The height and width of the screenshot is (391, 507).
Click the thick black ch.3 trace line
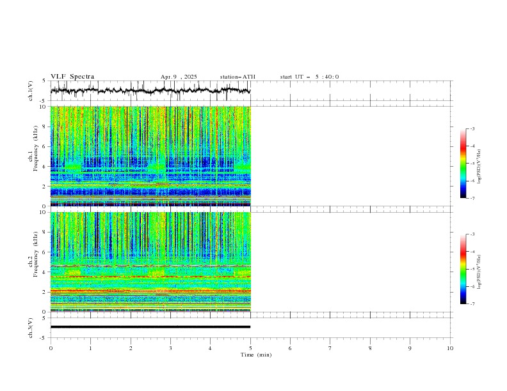tap(150, 327)
